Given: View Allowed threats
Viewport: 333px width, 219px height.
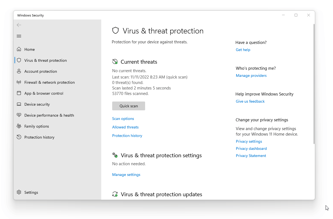Looking at the screenshot, I should click(125, 127).
